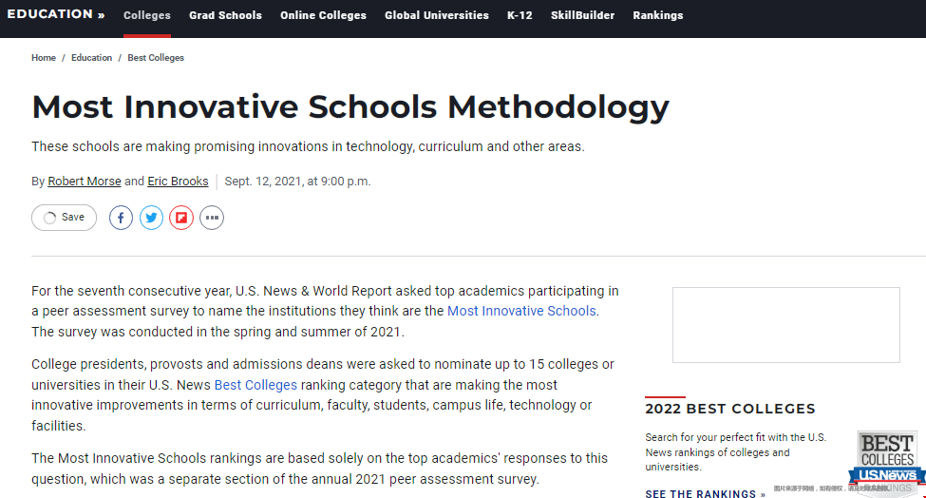
Task: Click the Education breadcrumb link
Action: [x=91, y=58]
